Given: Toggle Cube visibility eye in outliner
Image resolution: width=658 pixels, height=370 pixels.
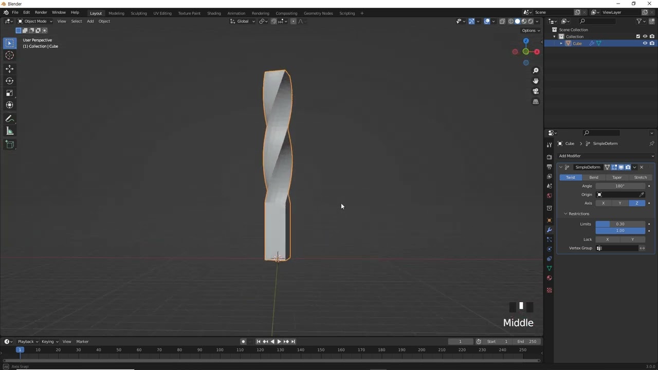Looking at the screenshot, I should [x=645, y=43].
